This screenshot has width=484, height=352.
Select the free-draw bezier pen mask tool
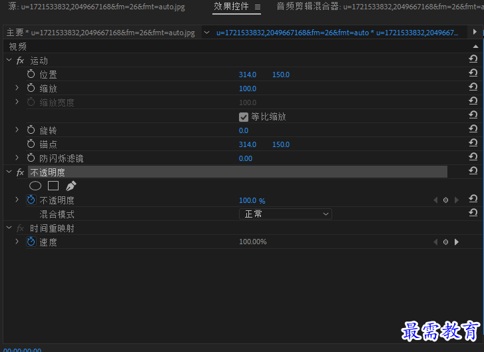coord(71,186)
